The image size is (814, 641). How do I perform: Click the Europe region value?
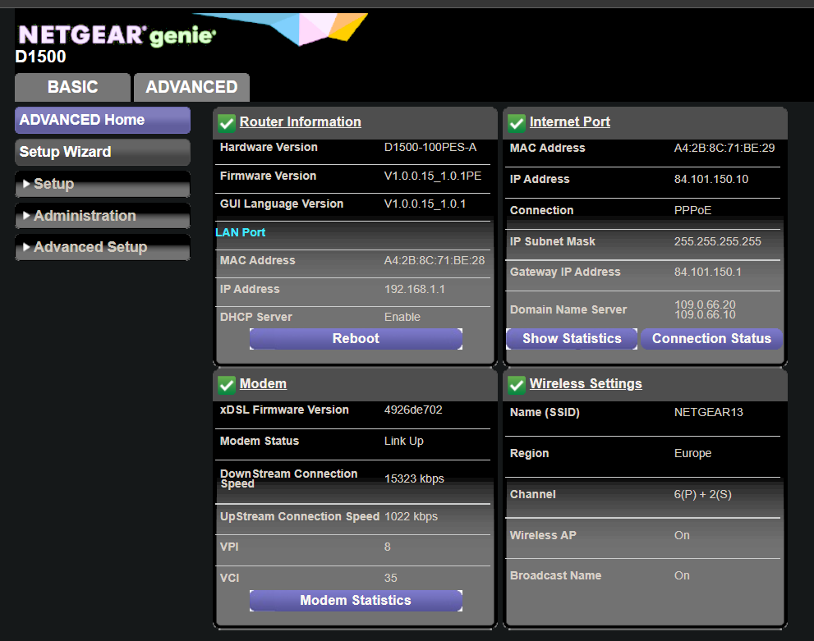coord(692,453)
